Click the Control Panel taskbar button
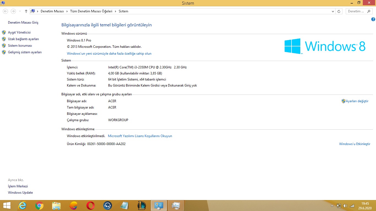This screenshot has height=211, width=376. click(159, 206)
